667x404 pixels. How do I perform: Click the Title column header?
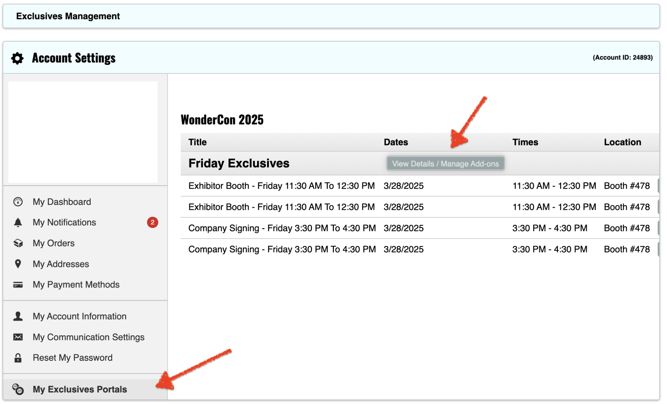197,142
